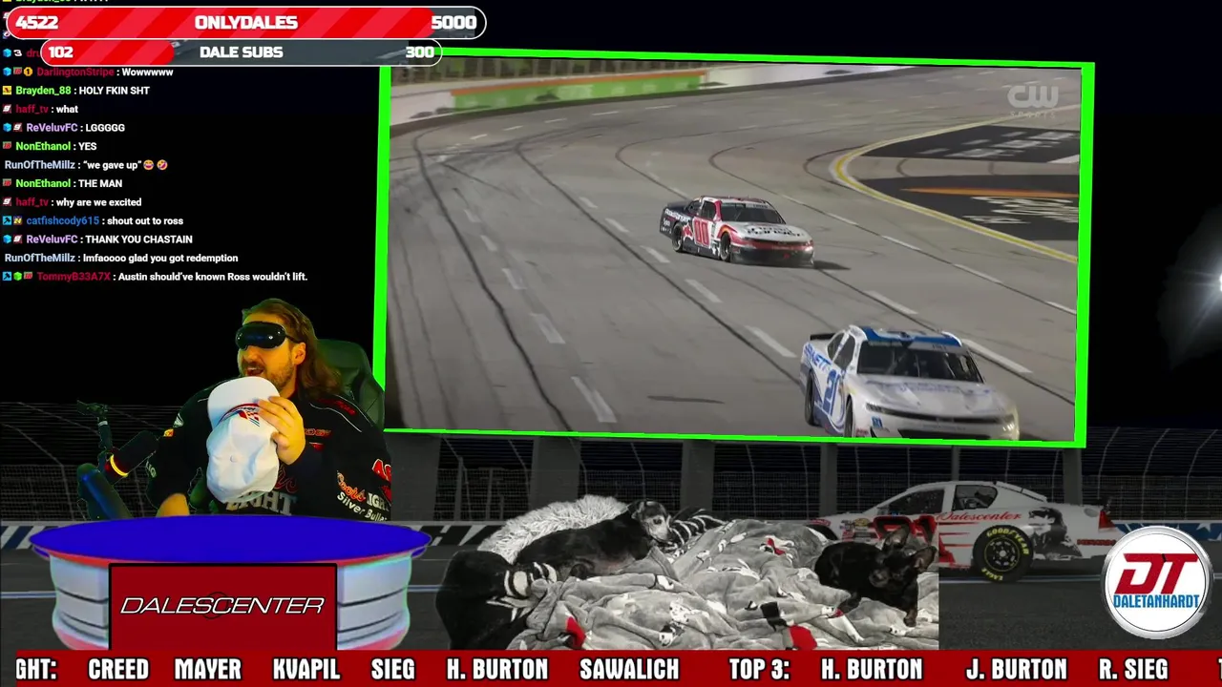Open DarlingtonStripe's username in chat
Image resolution: width=1222 pixels, height=687 pixels.
[x=74, y=73]
